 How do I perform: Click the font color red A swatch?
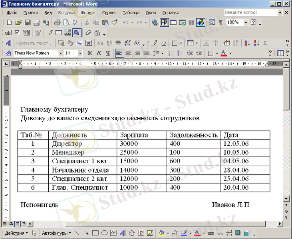pyautogui.click(x=223, y=53)
